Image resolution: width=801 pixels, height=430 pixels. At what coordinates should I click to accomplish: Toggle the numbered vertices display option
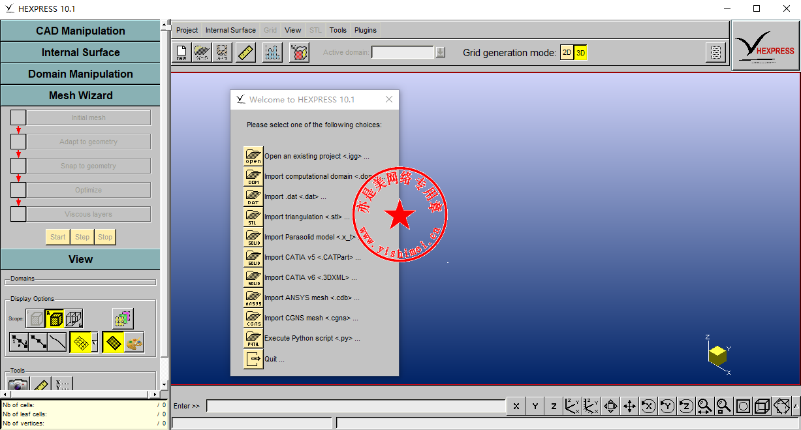pyautogui.click(x=18, y=343)
